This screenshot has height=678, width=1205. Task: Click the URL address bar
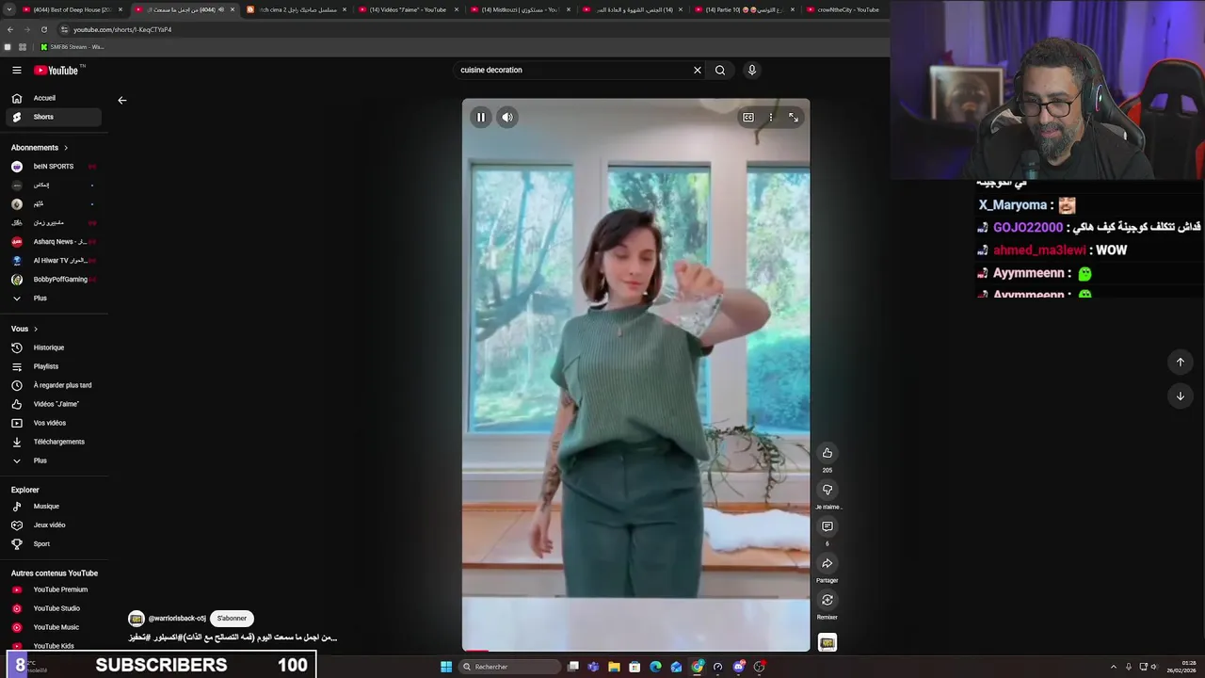coord(471,29)
